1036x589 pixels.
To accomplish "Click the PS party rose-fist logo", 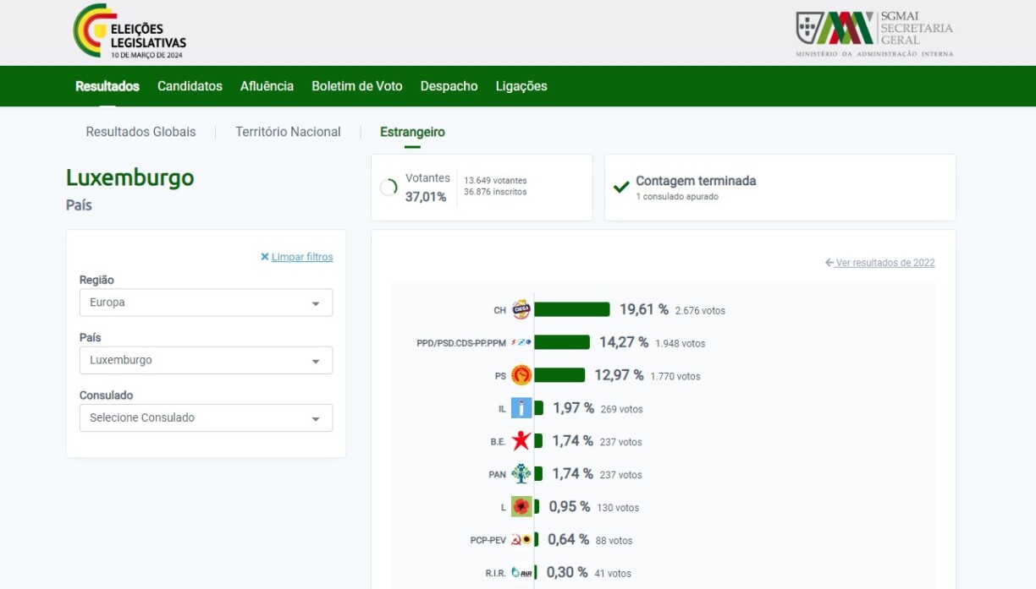I will [x=521, y=376].
